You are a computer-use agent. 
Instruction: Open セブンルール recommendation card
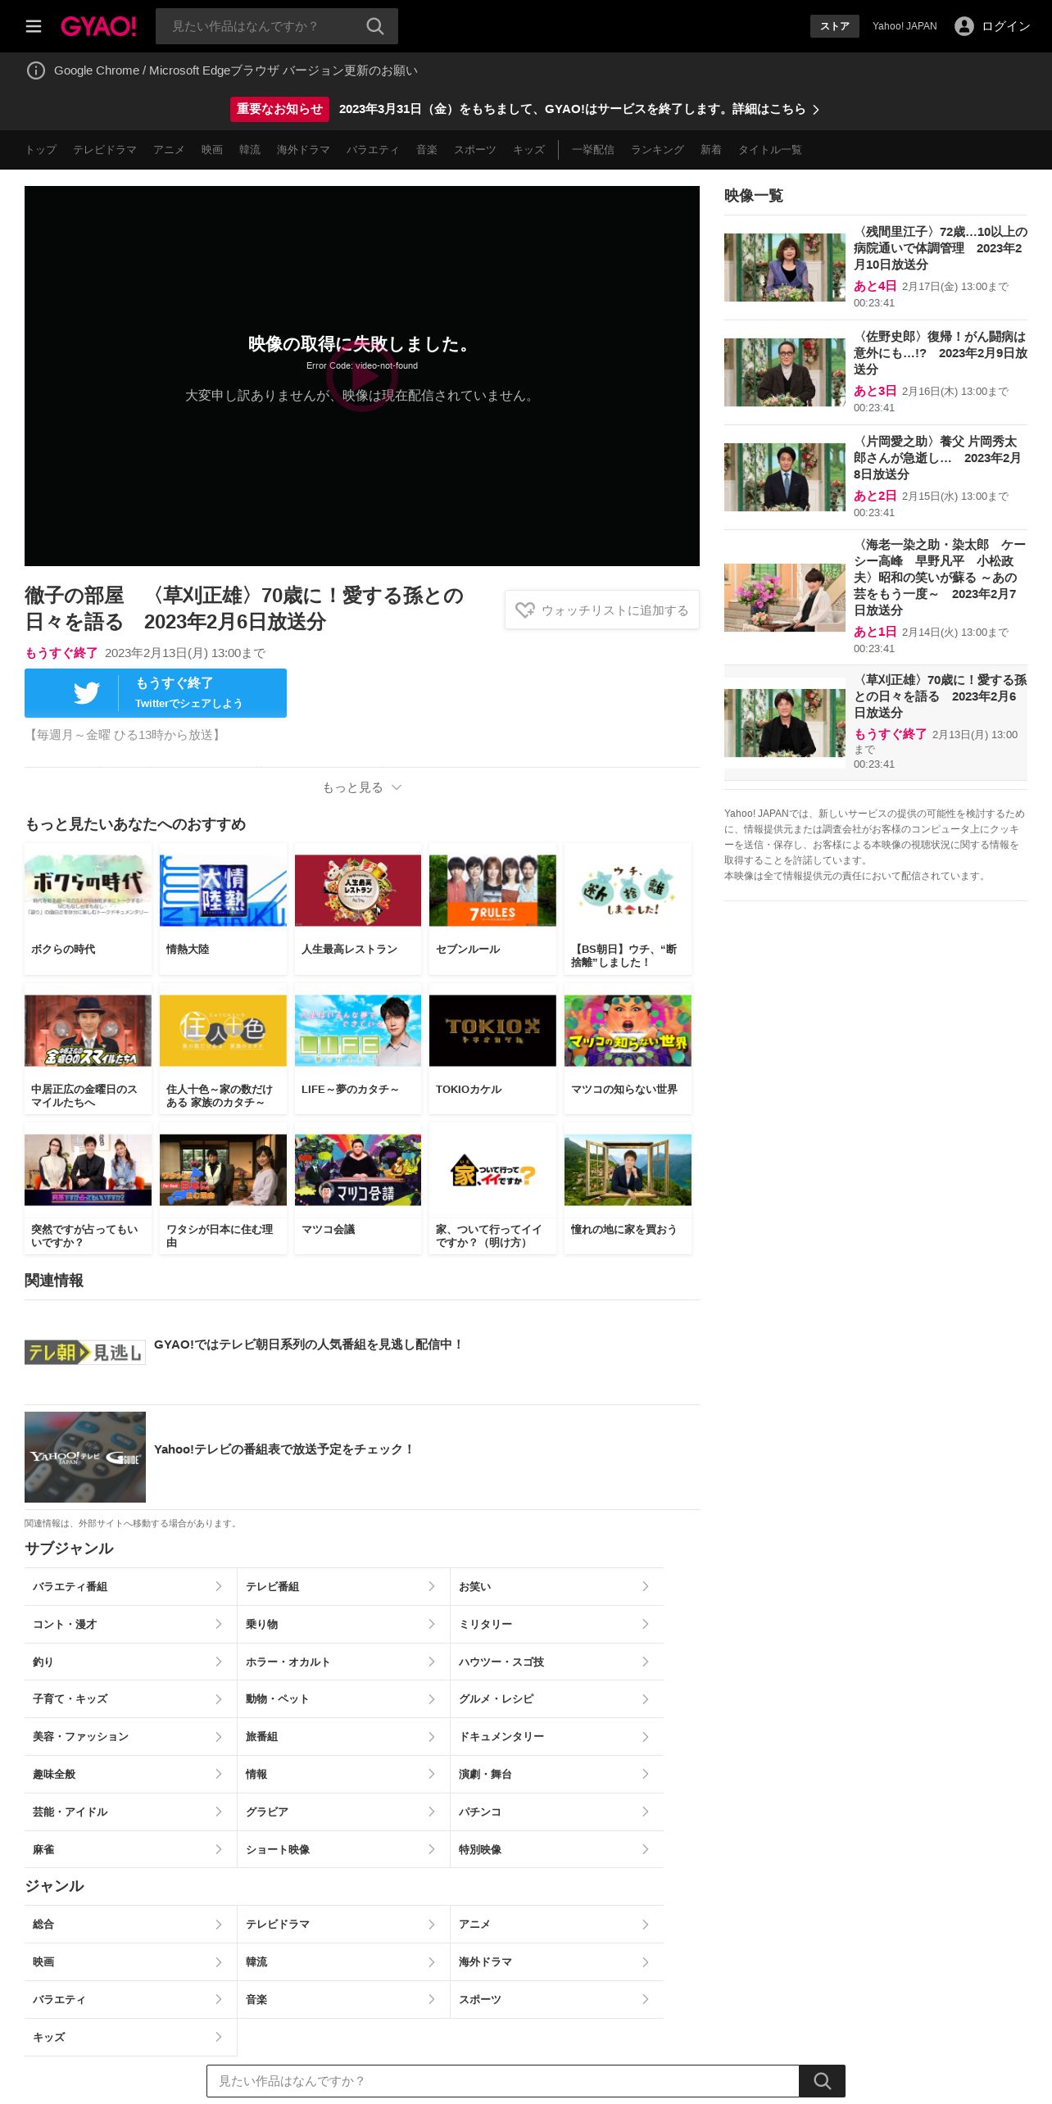(492, 909)
